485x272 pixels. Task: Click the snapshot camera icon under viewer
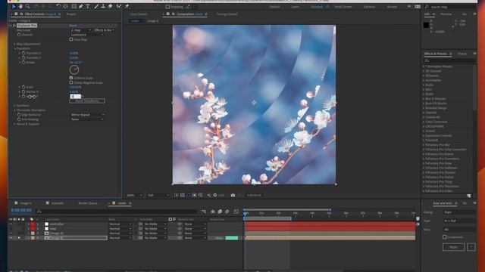coord(233,195)
